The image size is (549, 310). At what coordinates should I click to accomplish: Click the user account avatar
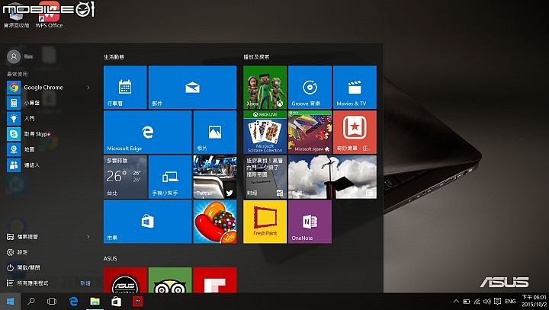tap(14, 56)
